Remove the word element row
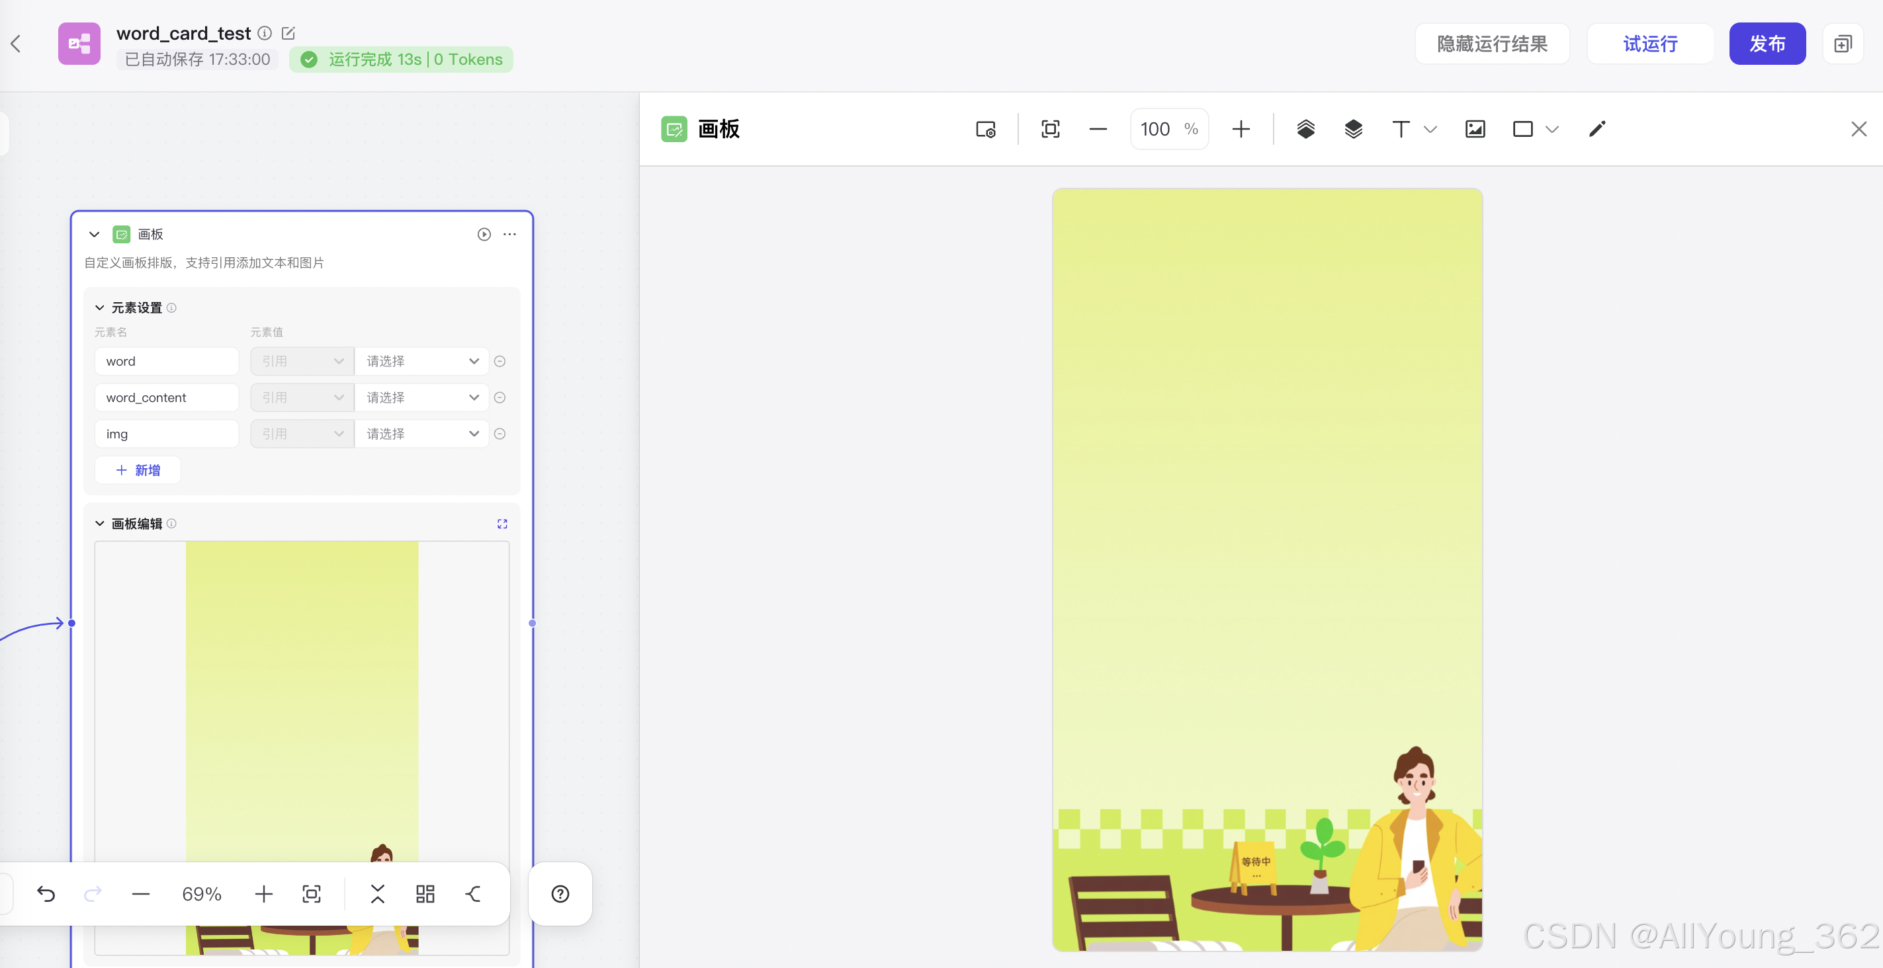 point(500,361)
